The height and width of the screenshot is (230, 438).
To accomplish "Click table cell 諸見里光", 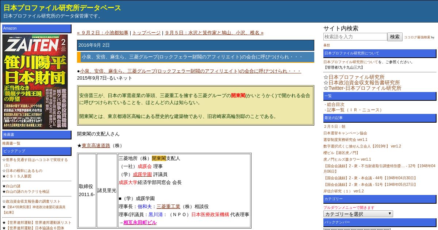I will pos(107,190).
